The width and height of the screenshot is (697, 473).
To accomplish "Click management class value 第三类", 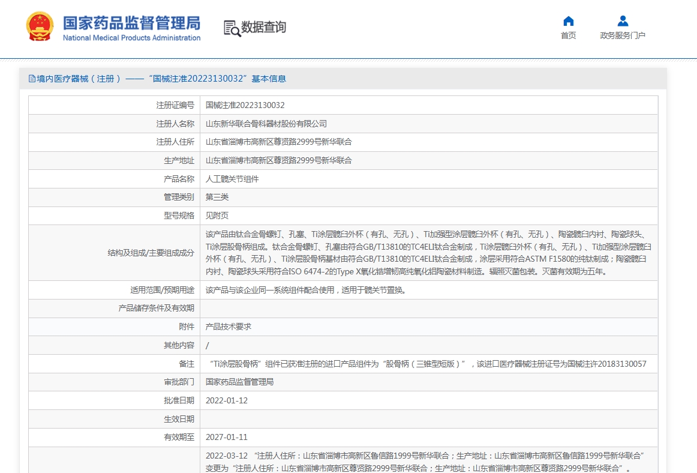I will point(217,197).
